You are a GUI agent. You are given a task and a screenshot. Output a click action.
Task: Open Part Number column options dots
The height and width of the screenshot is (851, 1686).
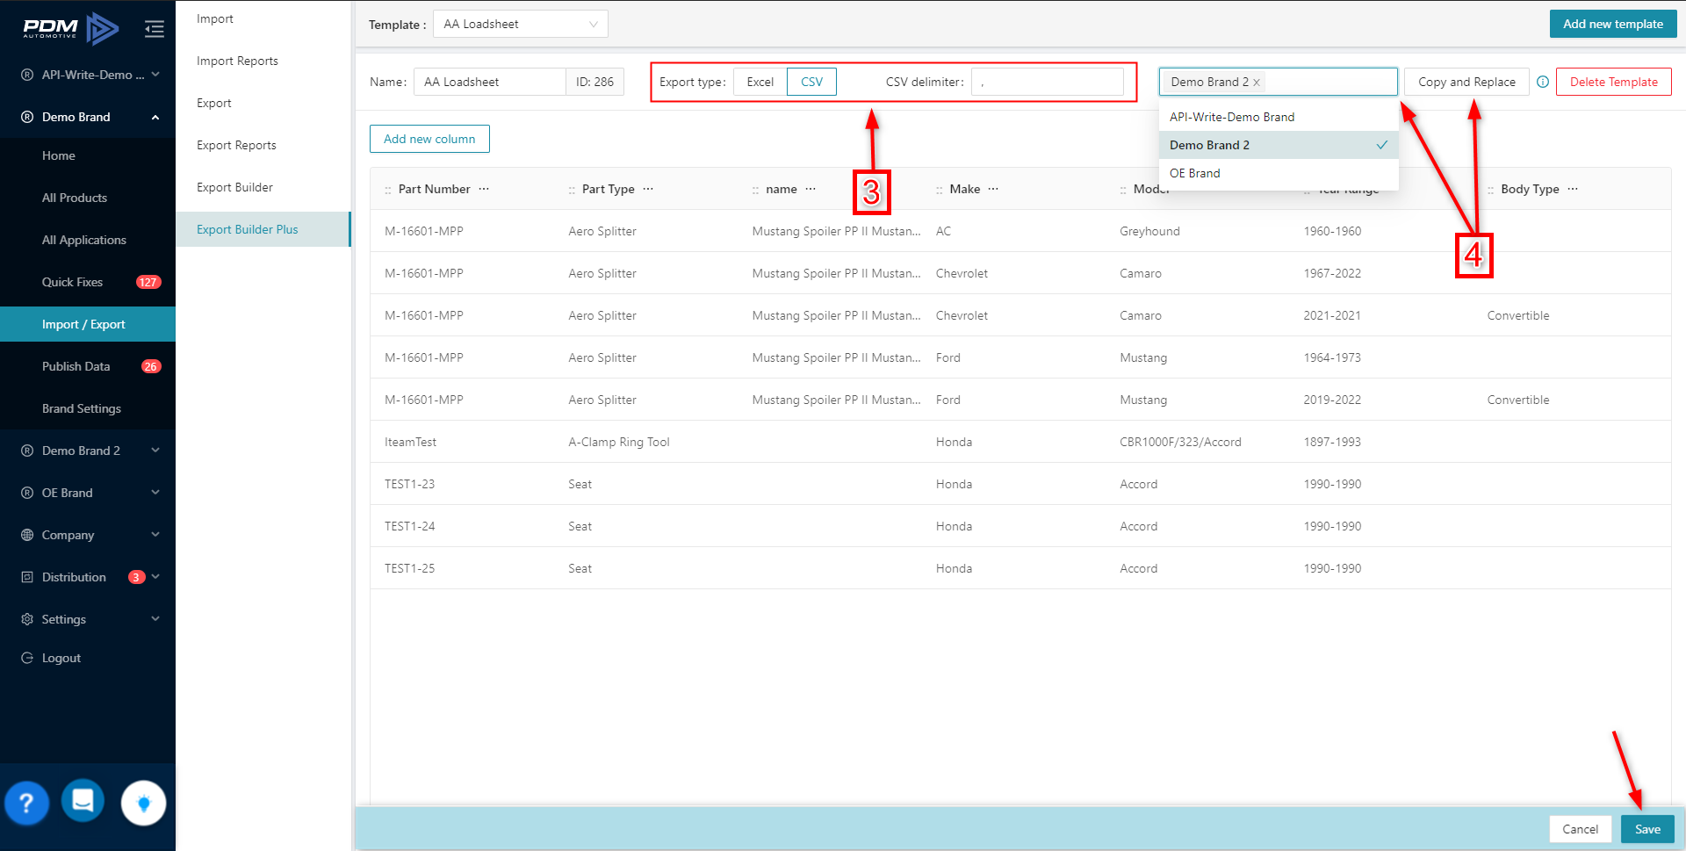point(484,189)
